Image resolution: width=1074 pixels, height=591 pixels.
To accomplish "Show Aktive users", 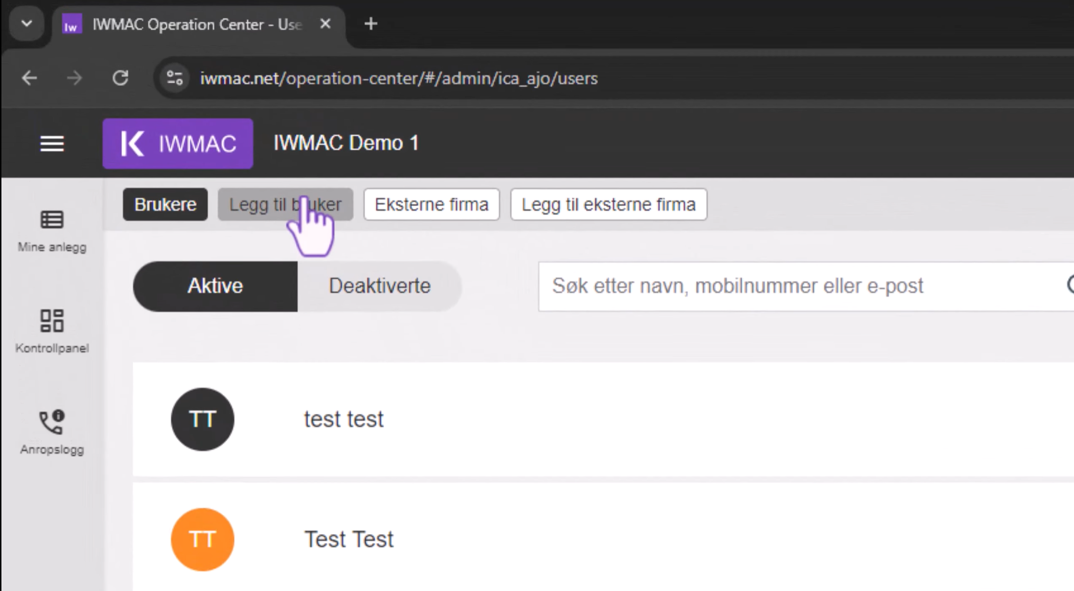I will pyautogui.click(x=215, y=286).
